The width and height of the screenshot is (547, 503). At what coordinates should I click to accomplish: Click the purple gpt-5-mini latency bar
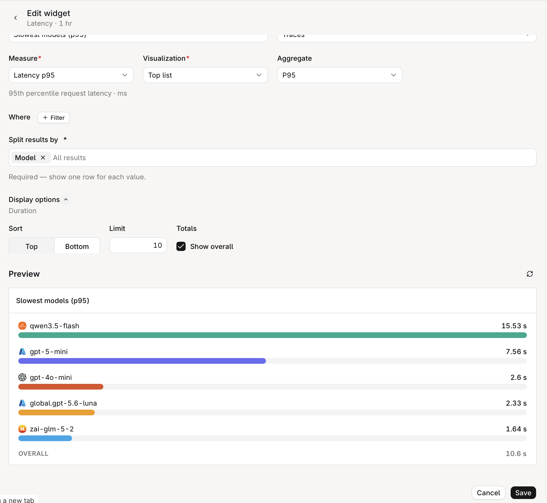point(142,361)
